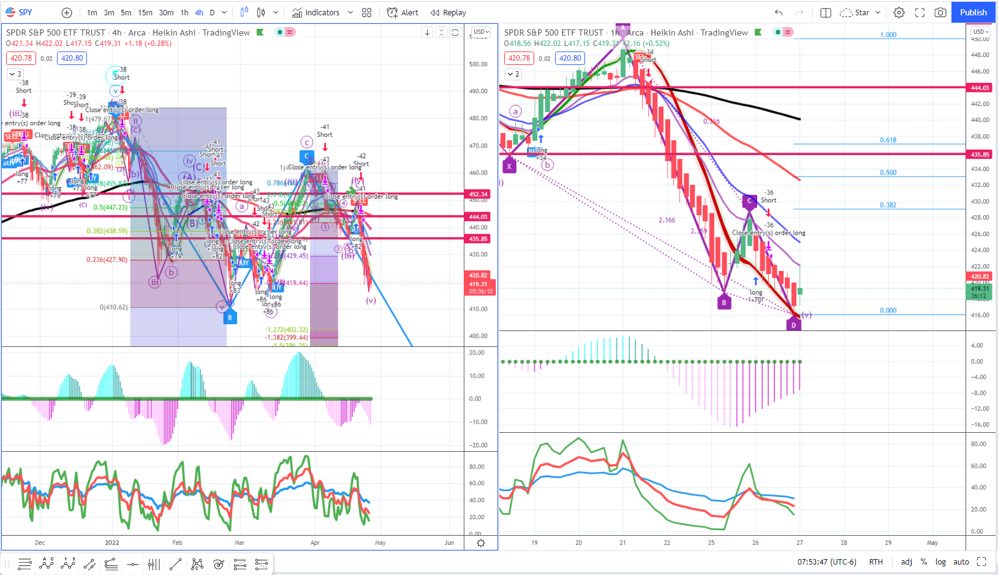Image resolution: width=998 pixels, height=575 pixels.
Task: Open the Indicators dialog
Action: point(316,12)
